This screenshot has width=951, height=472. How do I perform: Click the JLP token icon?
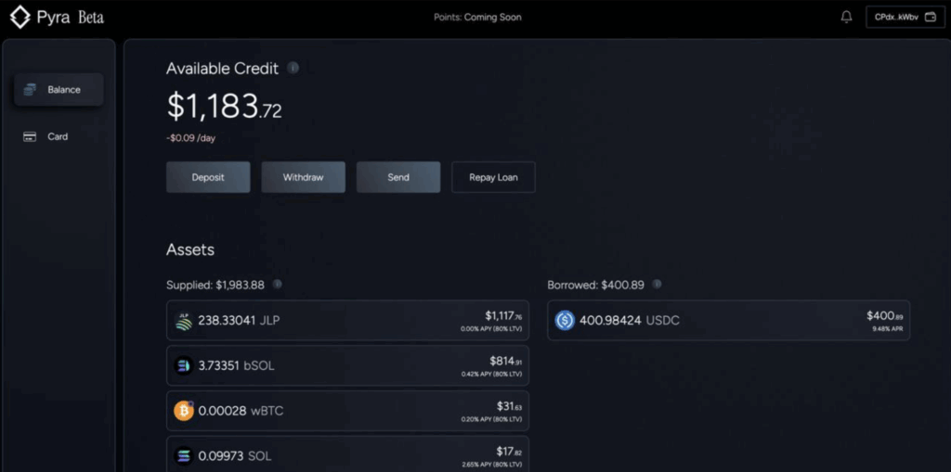(184, 321)
